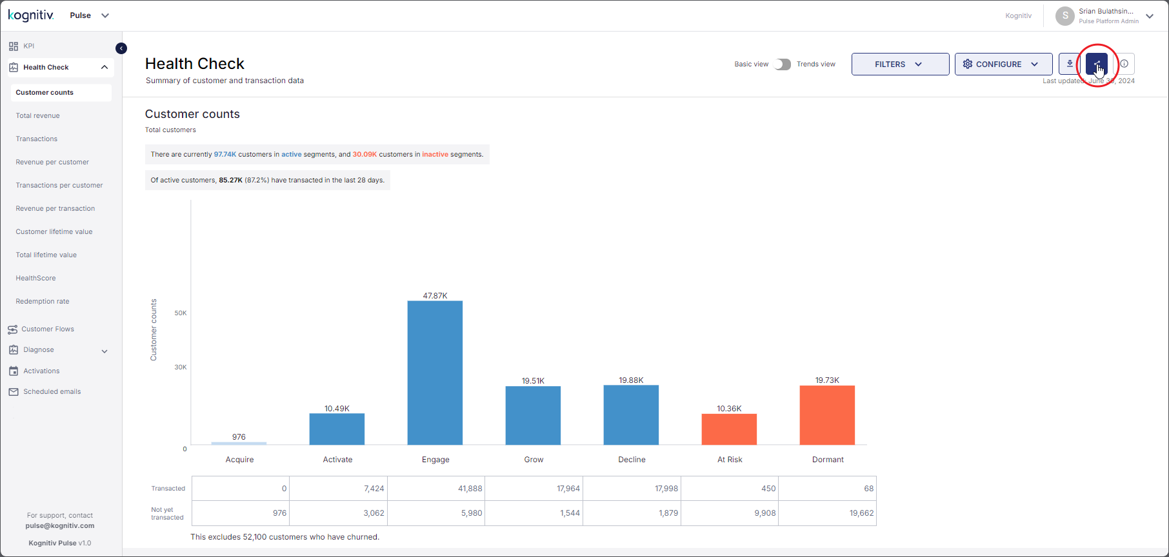Click the Activations calendar icon

(x=14, y=371)
